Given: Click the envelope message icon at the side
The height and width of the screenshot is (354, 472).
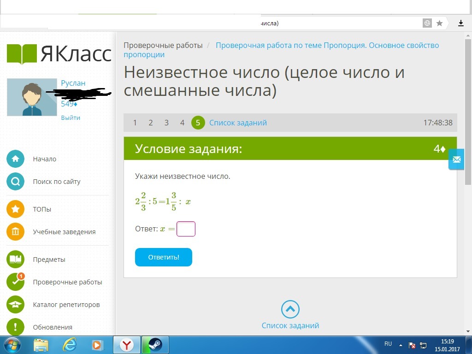Looking at the screenshot, I should (x=456, y=159).
